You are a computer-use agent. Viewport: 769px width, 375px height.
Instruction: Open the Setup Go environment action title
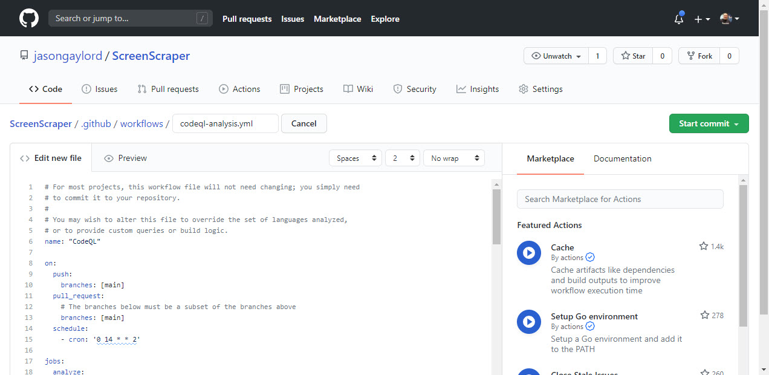(x=594, y=316)
